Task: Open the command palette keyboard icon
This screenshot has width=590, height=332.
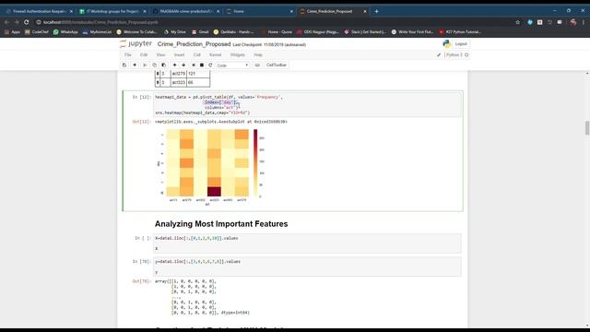Action: click(257, 65)
